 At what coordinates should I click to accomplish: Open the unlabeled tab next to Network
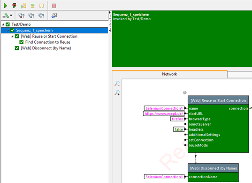240,75
